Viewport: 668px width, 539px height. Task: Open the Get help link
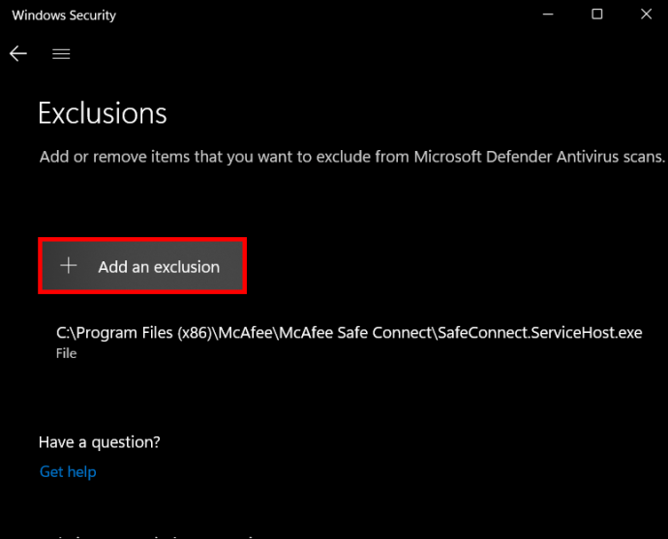click(68, 471)
